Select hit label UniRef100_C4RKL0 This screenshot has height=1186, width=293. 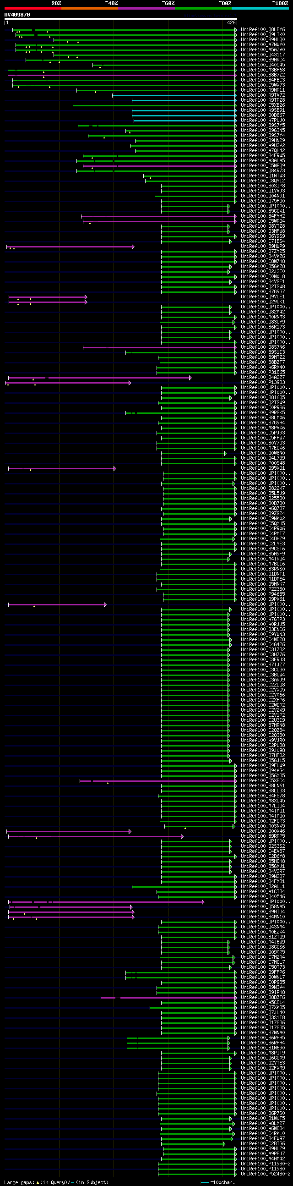[263, 1134]
